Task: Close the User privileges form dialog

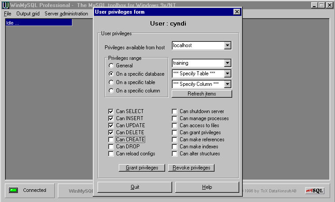Action: point(237,12)
